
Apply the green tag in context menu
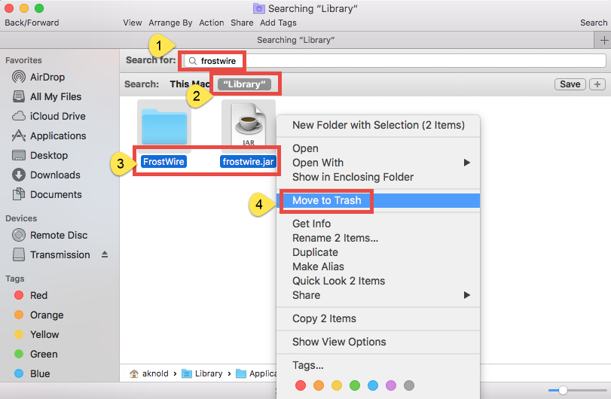click(x=355, y=385)
